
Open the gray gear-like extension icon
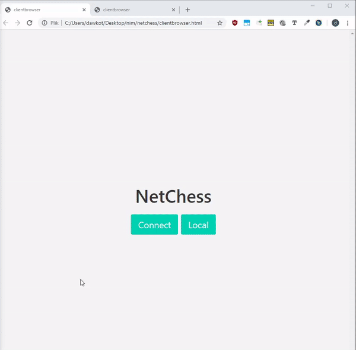[282, 23]
